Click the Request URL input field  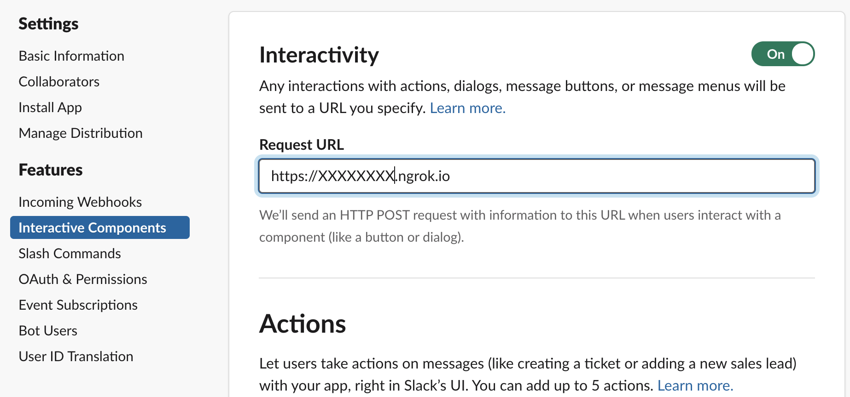tap(536, 176)
